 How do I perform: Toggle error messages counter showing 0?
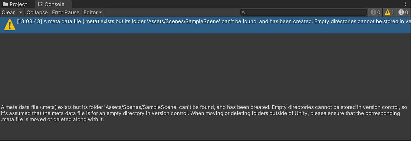coord(403,12)
